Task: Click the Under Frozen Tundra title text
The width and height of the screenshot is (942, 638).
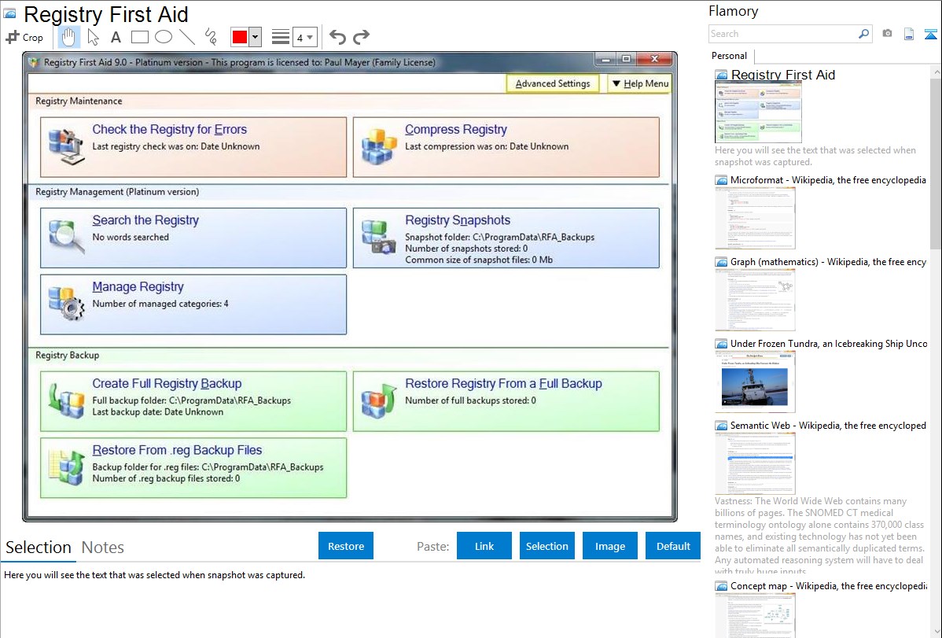Action: tap(829, 344)
